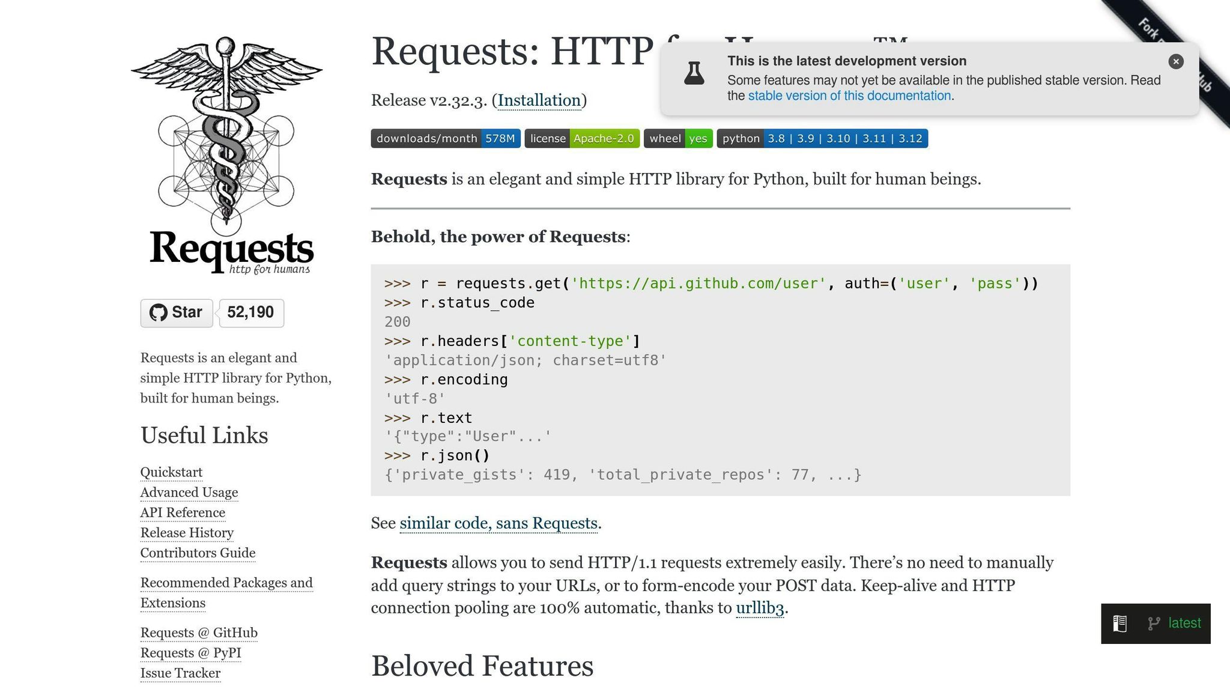
Task: Click the wheel yes badge
Action: [677, 138]
